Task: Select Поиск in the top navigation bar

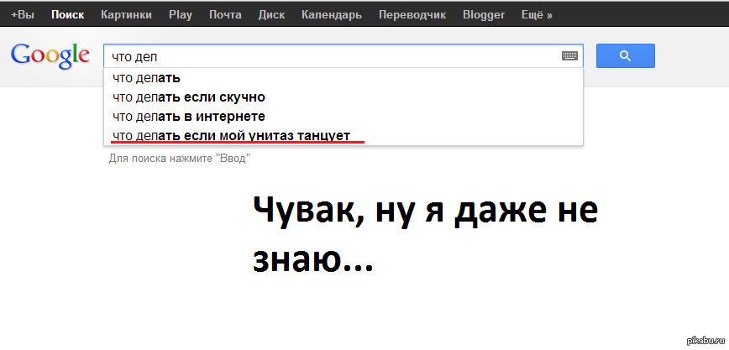Action: tap(68, 14)
